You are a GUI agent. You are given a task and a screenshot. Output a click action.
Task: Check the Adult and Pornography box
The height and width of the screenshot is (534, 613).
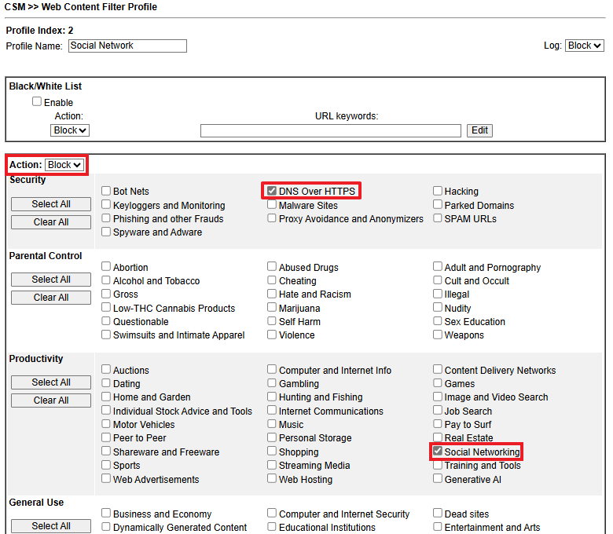pos(438,267)
